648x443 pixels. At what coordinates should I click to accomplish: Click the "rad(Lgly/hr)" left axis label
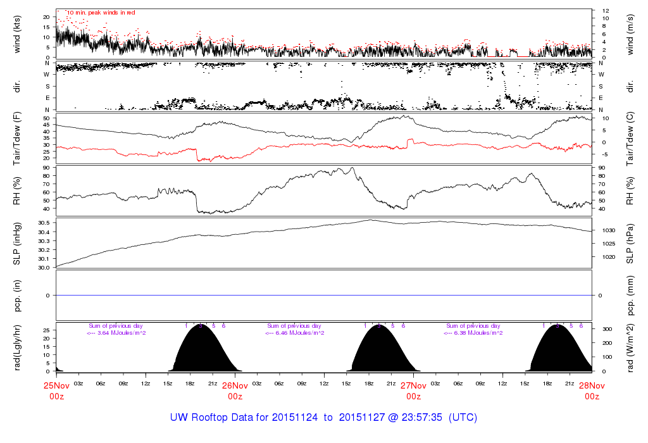(18, 347)
